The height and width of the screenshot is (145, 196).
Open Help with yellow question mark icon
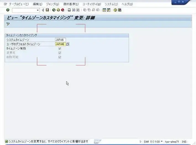tap(115, 10)
